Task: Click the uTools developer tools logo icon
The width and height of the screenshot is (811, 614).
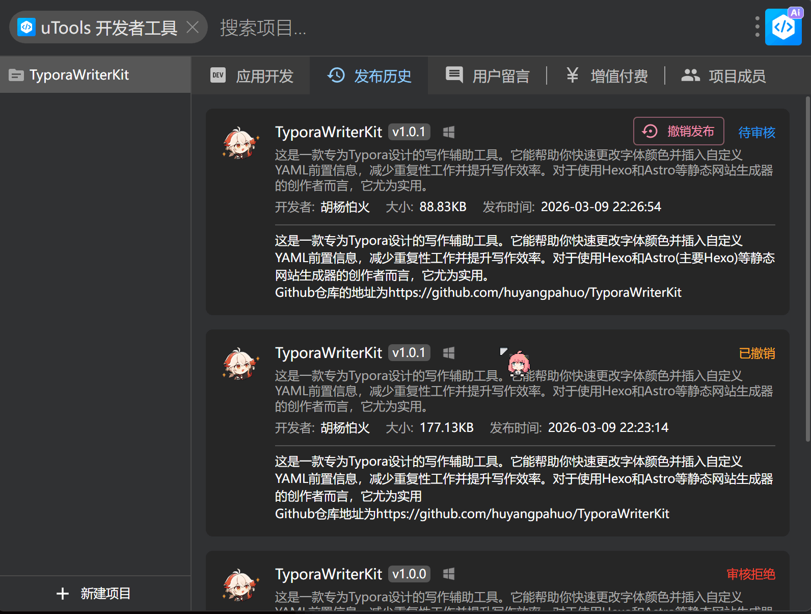Action: click(26, 27)
